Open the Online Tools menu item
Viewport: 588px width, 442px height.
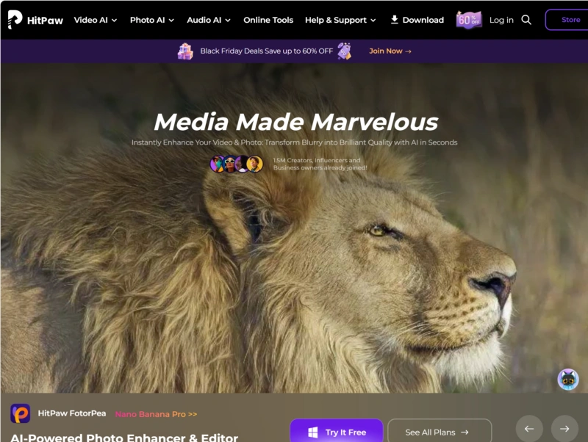coord(268,20)
